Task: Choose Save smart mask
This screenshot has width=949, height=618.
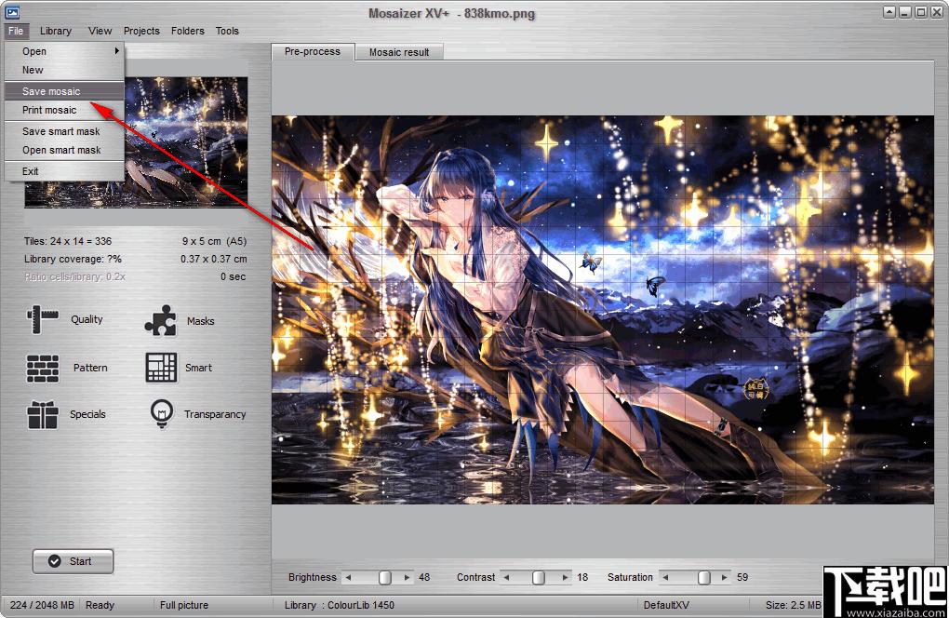Action: [64, 131]
